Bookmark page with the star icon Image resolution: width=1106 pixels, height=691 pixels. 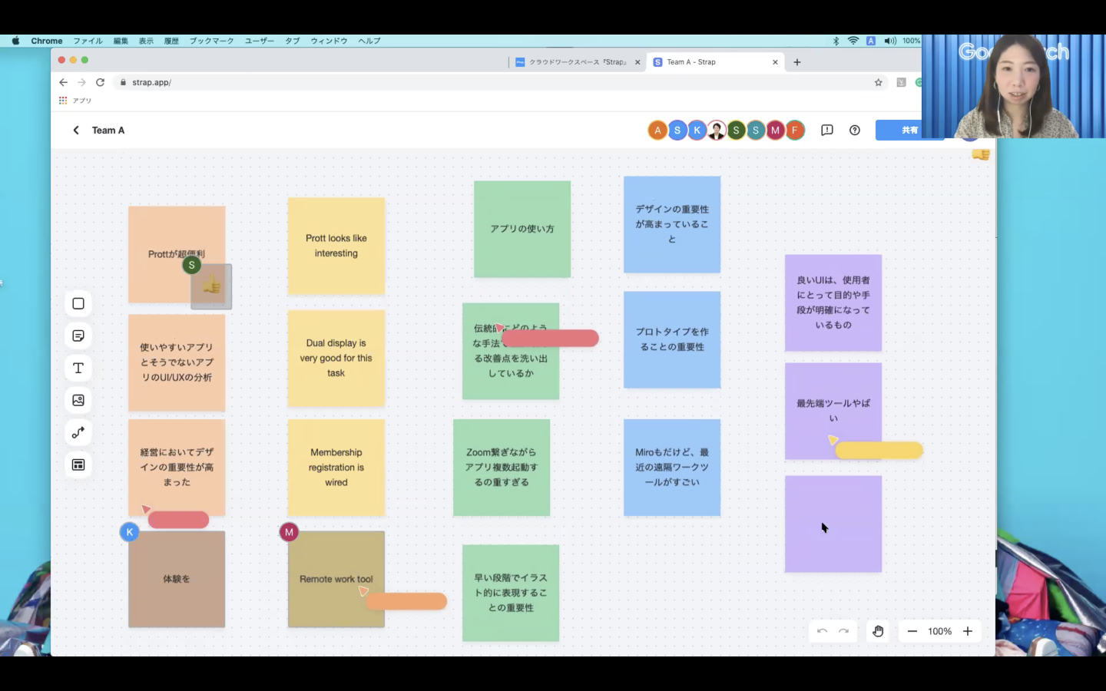coord(879,82)
